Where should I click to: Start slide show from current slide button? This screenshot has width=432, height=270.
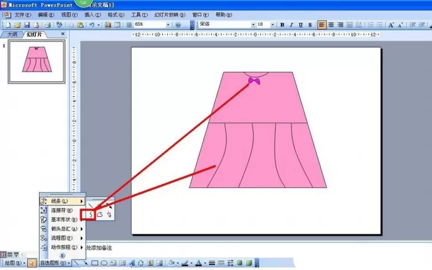pyautogui.click(x=16, y=255)
